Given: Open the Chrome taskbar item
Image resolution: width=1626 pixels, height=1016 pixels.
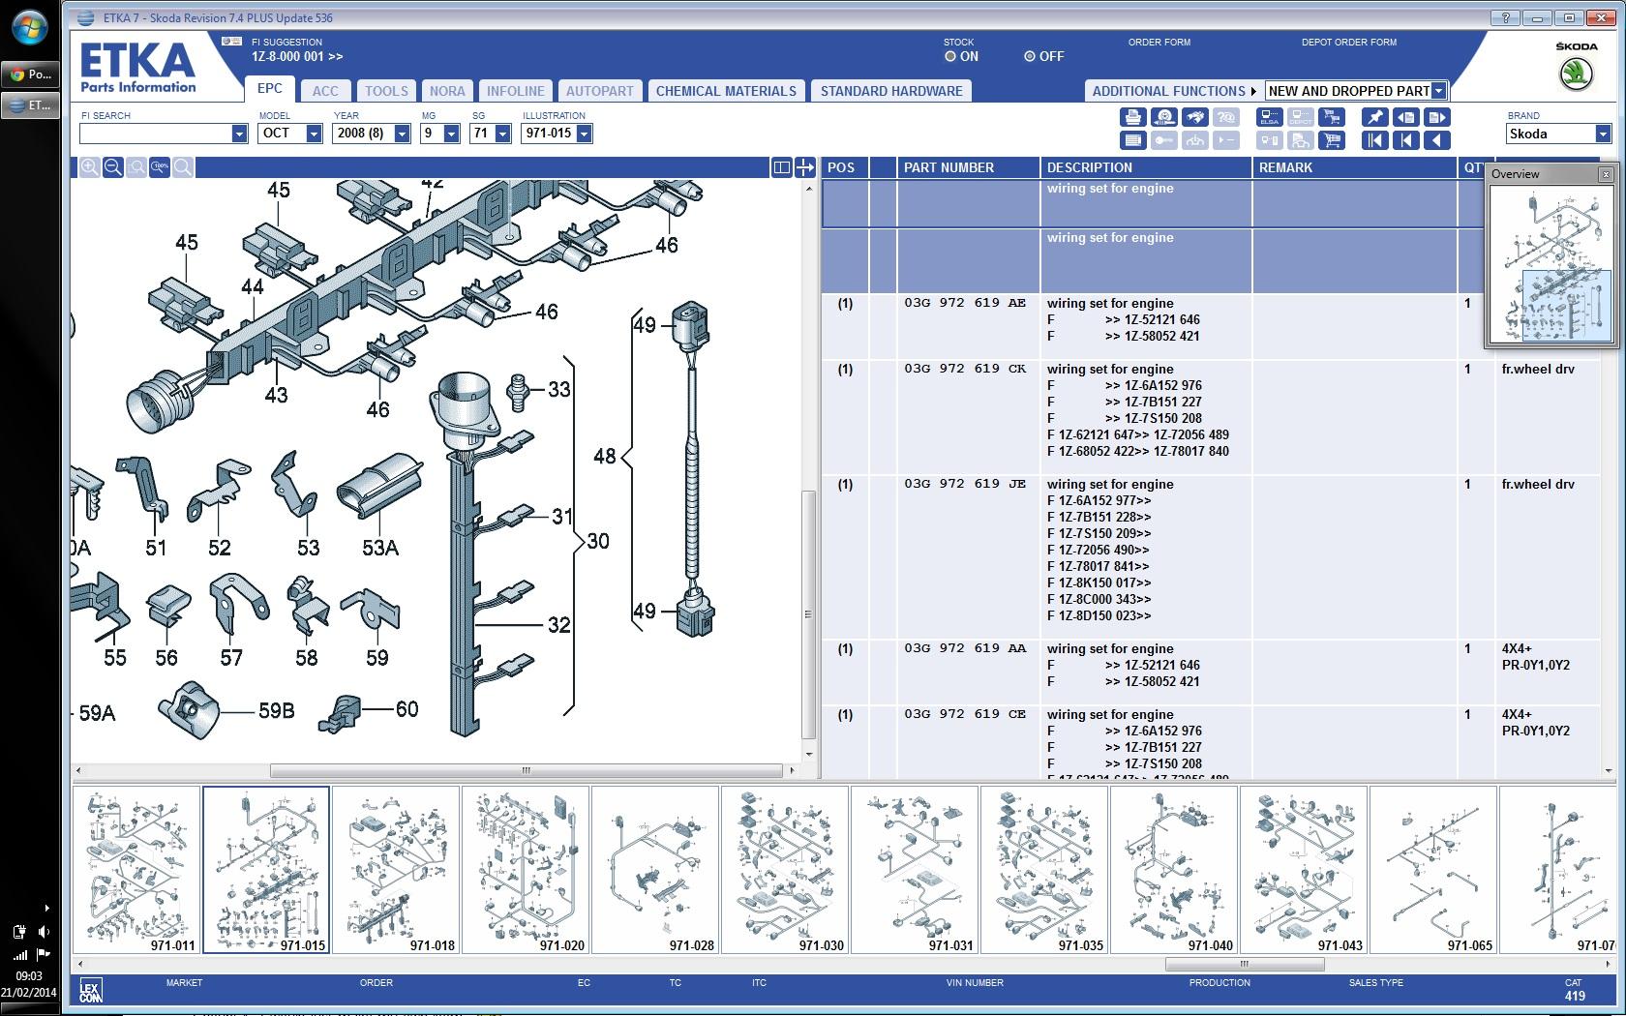Looking at the screenshot, I should pos(30,74).
